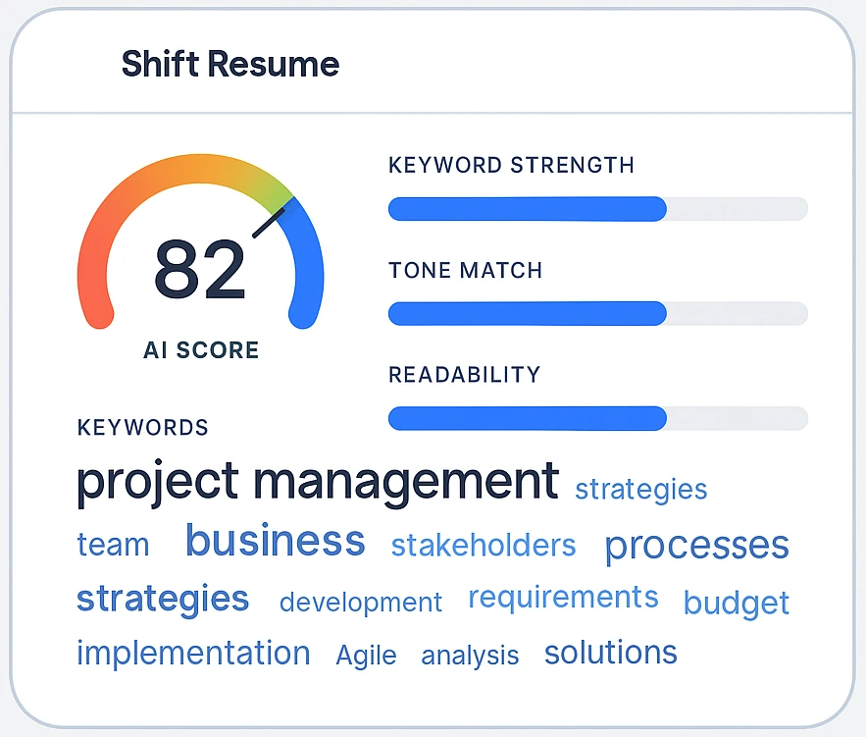Click the "Shift Resume" title header
The width and height of the screenshot is (866, 737).
(229, 64)
